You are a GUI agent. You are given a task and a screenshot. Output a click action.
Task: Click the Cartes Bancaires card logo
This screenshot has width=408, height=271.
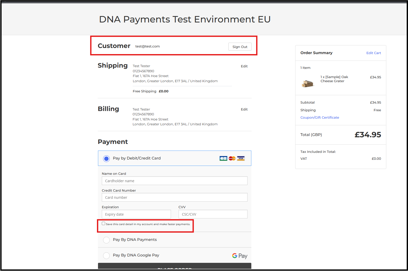[x=223, y=158]
